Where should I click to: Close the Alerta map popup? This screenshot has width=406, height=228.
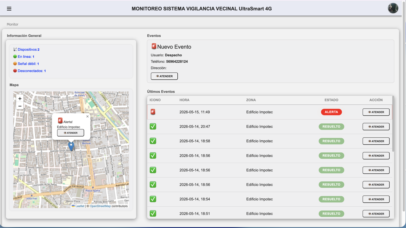(x=87, y=117)
